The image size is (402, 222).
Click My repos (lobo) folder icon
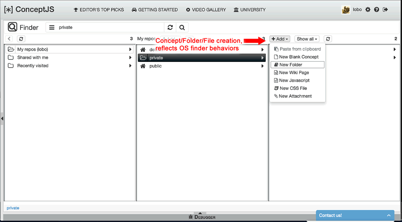tap(11, 49)
